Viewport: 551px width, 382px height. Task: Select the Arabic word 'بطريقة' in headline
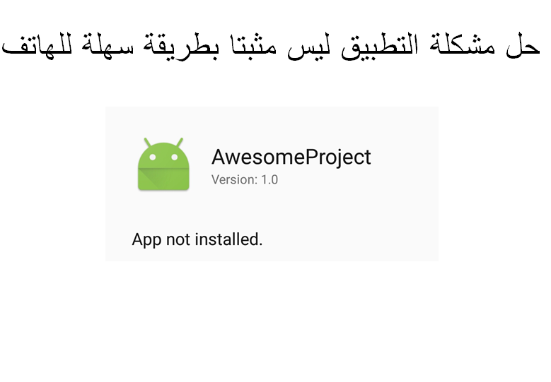tap(180, 47)
